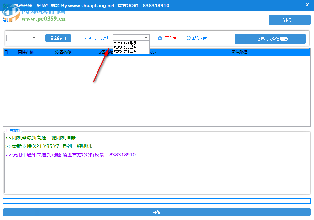
Task: Pick VIVO_X21系列 from the dropdown list
Action: tap(126, 43)
